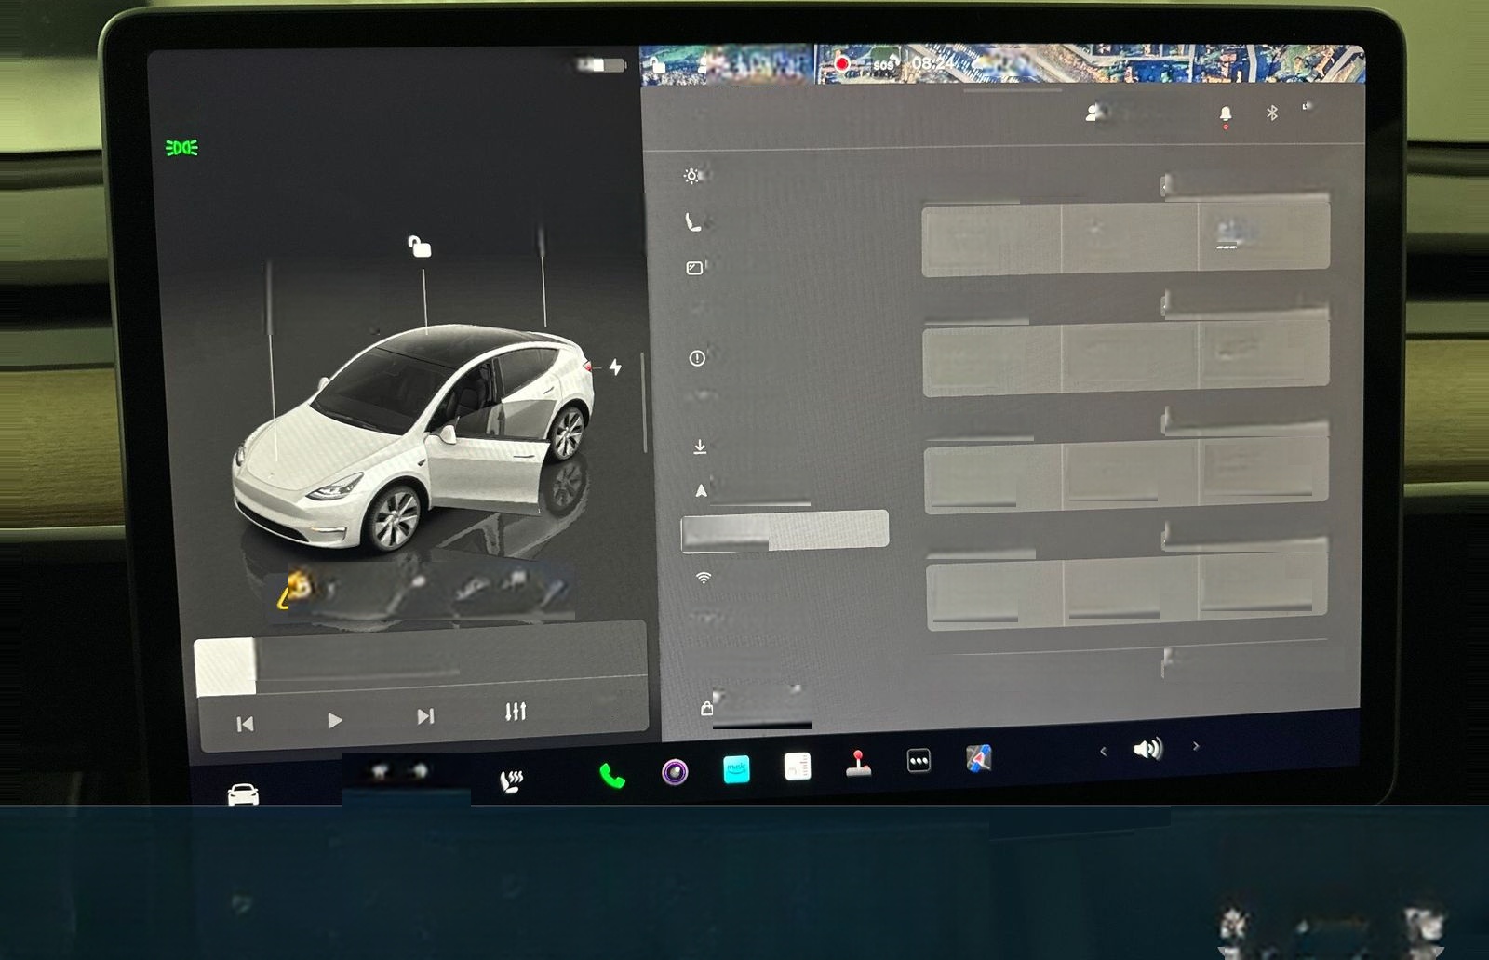Lower the volume with the left chevron
The width and height of the screenshot is (1489, 960).
click(1103, 751)
